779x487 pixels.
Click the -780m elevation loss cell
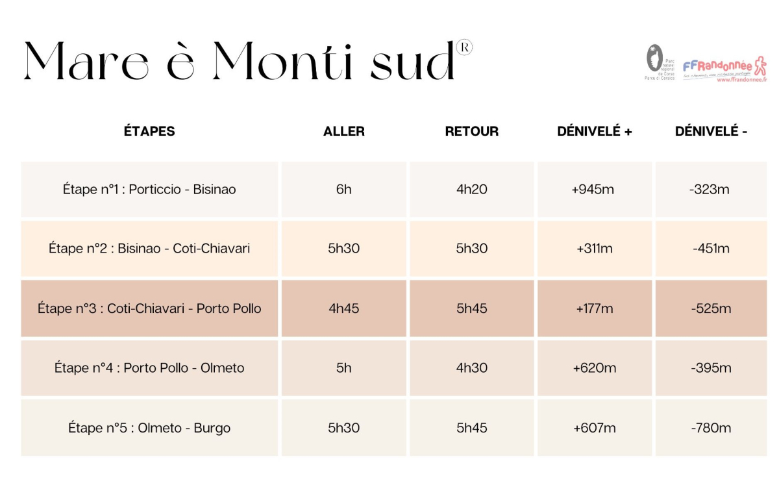pos(711,428)
